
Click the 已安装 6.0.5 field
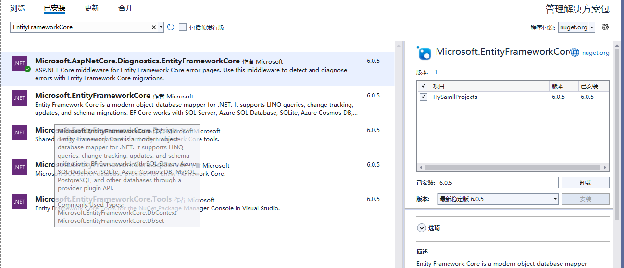498,183
